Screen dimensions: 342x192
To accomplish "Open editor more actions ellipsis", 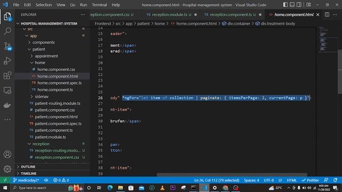I will tap(335, 14).
